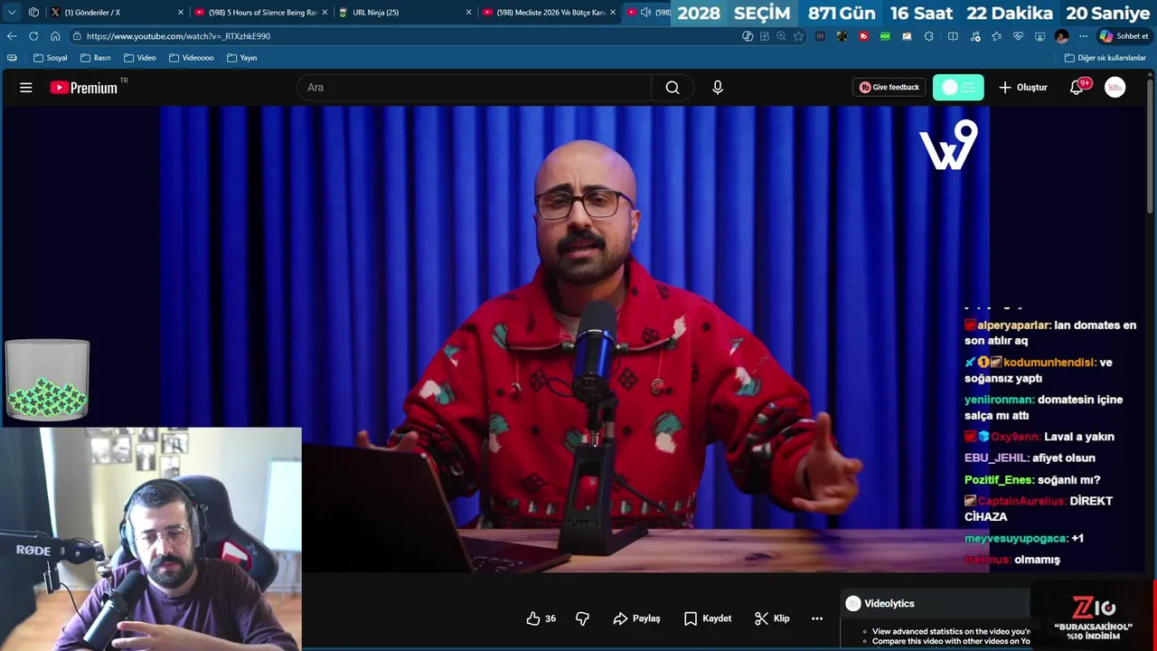
Task: Click the YouTube search magnifier button
Action: [x=673, y=88]
